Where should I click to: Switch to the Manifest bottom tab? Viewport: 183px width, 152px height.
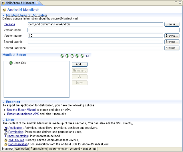click(8, 149)
